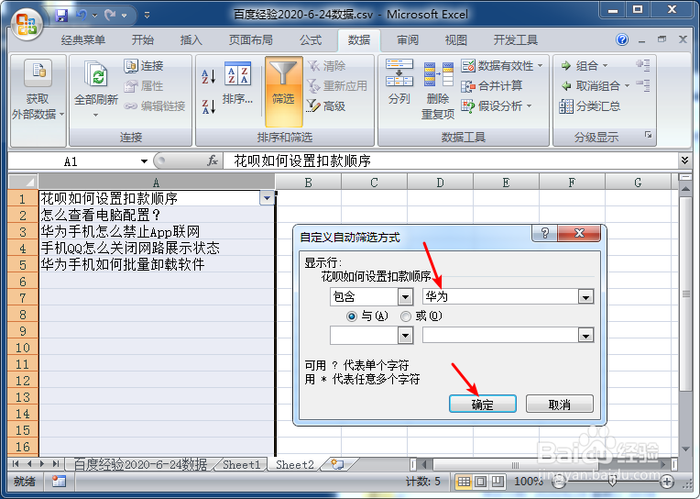Click second condition value input field
700x499 pixels.
tap(500, 336)
